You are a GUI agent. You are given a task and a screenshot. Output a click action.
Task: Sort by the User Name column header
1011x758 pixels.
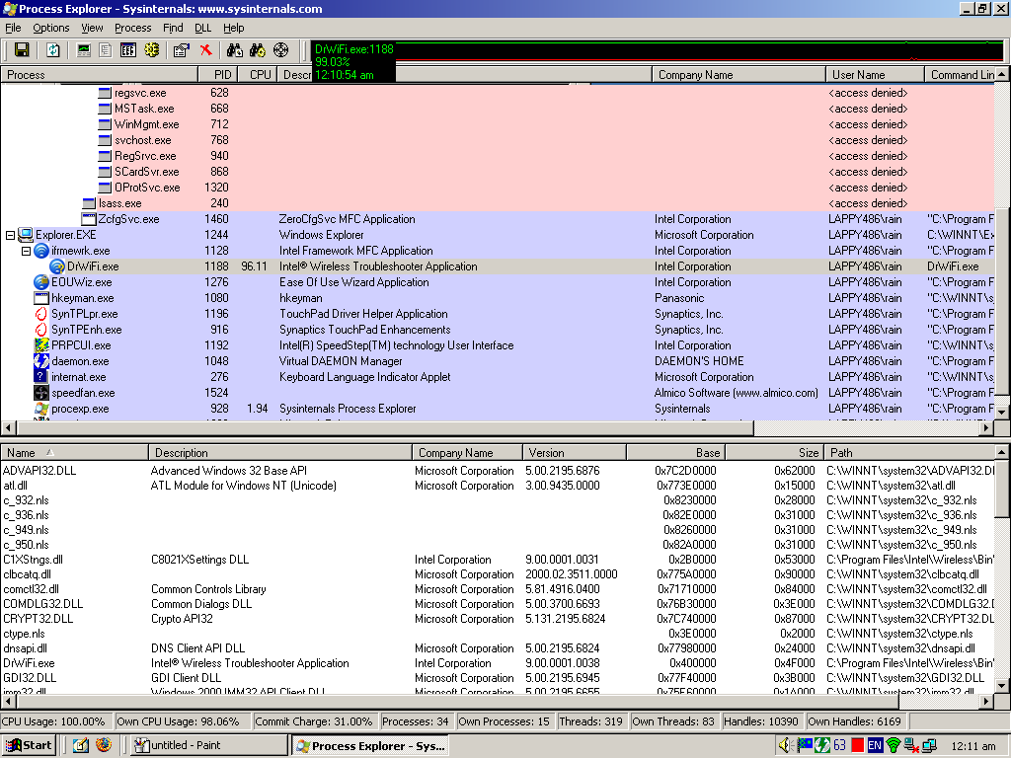(875, 75)
